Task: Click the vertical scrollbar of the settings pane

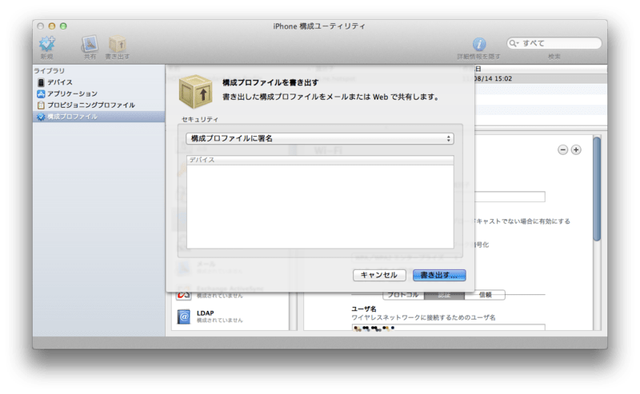Action: [x=597, y=192]
